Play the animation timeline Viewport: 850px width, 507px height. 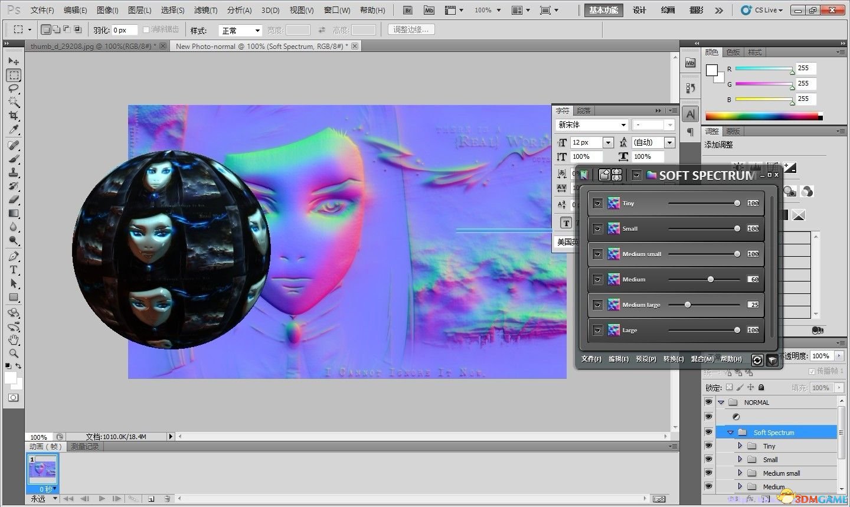pos(102,499)
